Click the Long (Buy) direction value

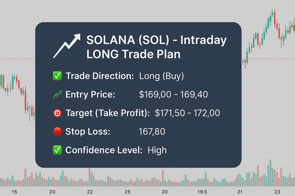[161, 76]
